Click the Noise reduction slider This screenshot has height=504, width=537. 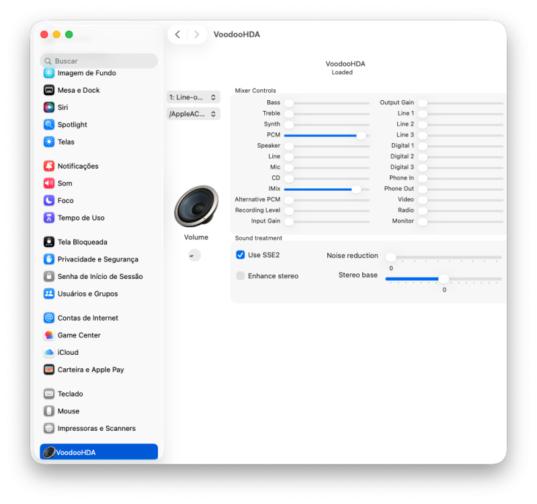tap(444, 257)
